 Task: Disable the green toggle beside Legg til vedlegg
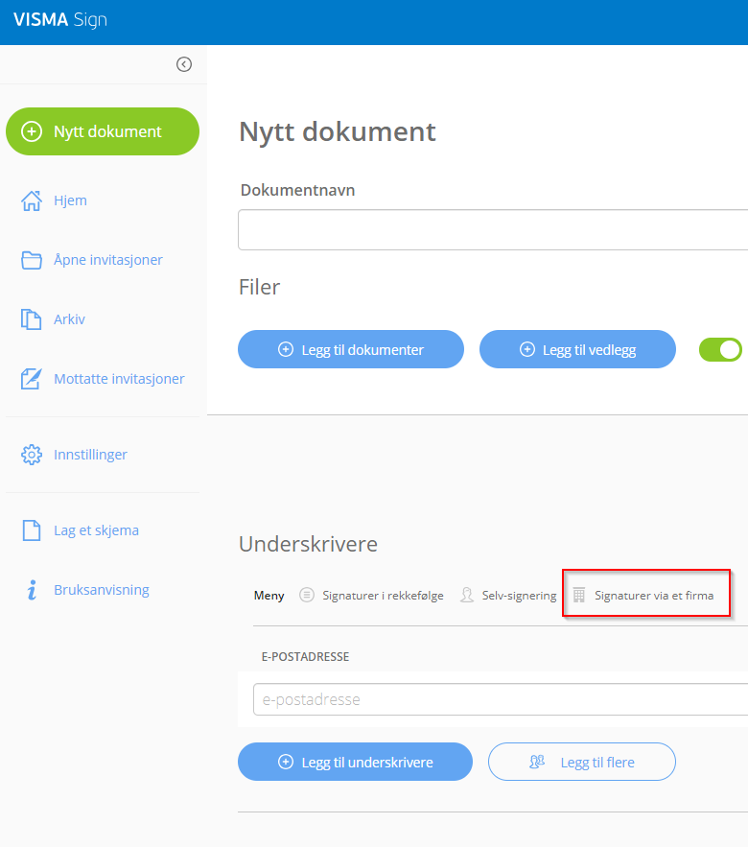(x=720, y=349)
